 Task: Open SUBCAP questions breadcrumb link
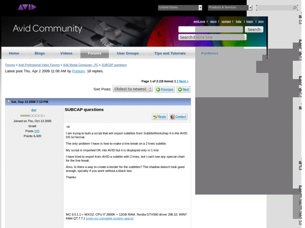[114, 65]
